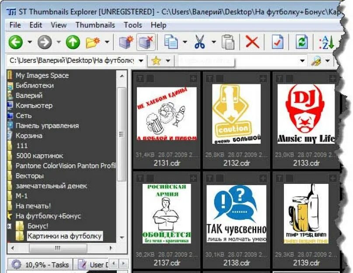This screenshot has height=273, width=353.
Task: Open the Thumbnails menu
Action: pyautogui.click(x=95, y=25)
